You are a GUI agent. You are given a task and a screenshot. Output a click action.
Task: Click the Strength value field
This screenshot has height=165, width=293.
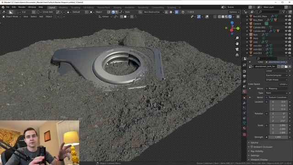click(278, 137)
